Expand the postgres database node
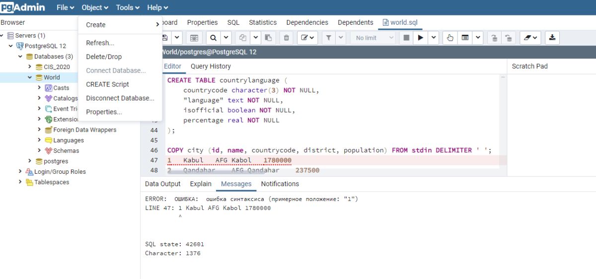Viewport: 596px width, 279px height. coord(30,161)
